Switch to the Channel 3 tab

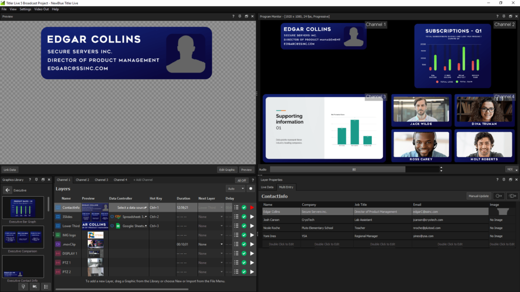click(102, 180)
